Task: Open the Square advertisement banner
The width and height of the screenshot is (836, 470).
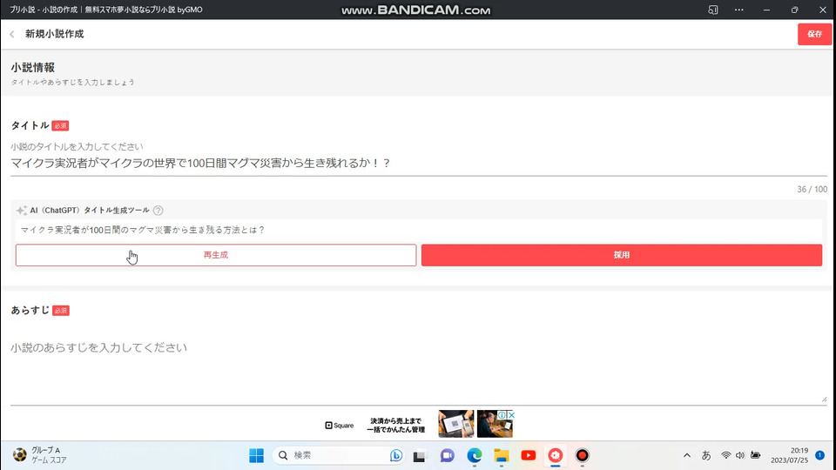Action: pyautogui.click(x=419, y=424)
